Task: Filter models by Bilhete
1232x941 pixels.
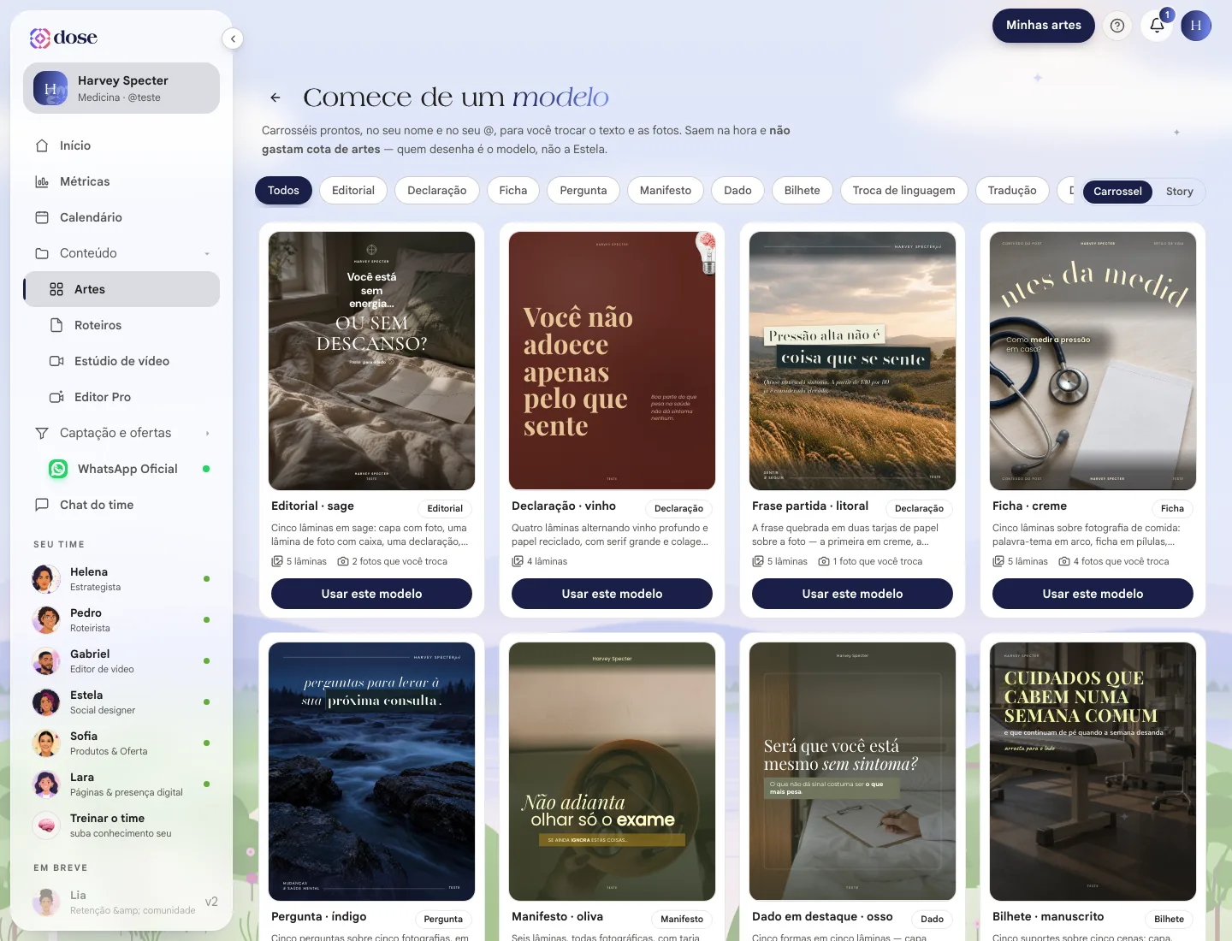Action: click(803, 191)
